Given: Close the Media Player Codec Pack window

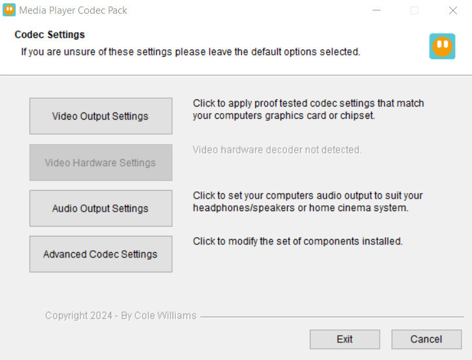Looking at the screenshot, I should pyautogui.click(x=453, y=10).
